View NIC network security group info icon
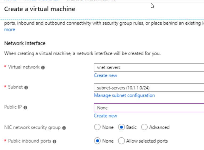 (x=64, y=128)
